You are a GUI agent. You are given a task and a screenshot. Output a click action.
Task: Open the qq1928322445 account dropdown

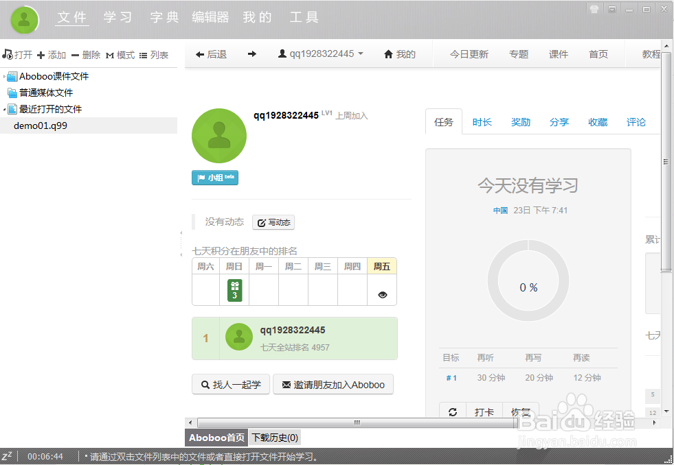click(x=321, y=53)
